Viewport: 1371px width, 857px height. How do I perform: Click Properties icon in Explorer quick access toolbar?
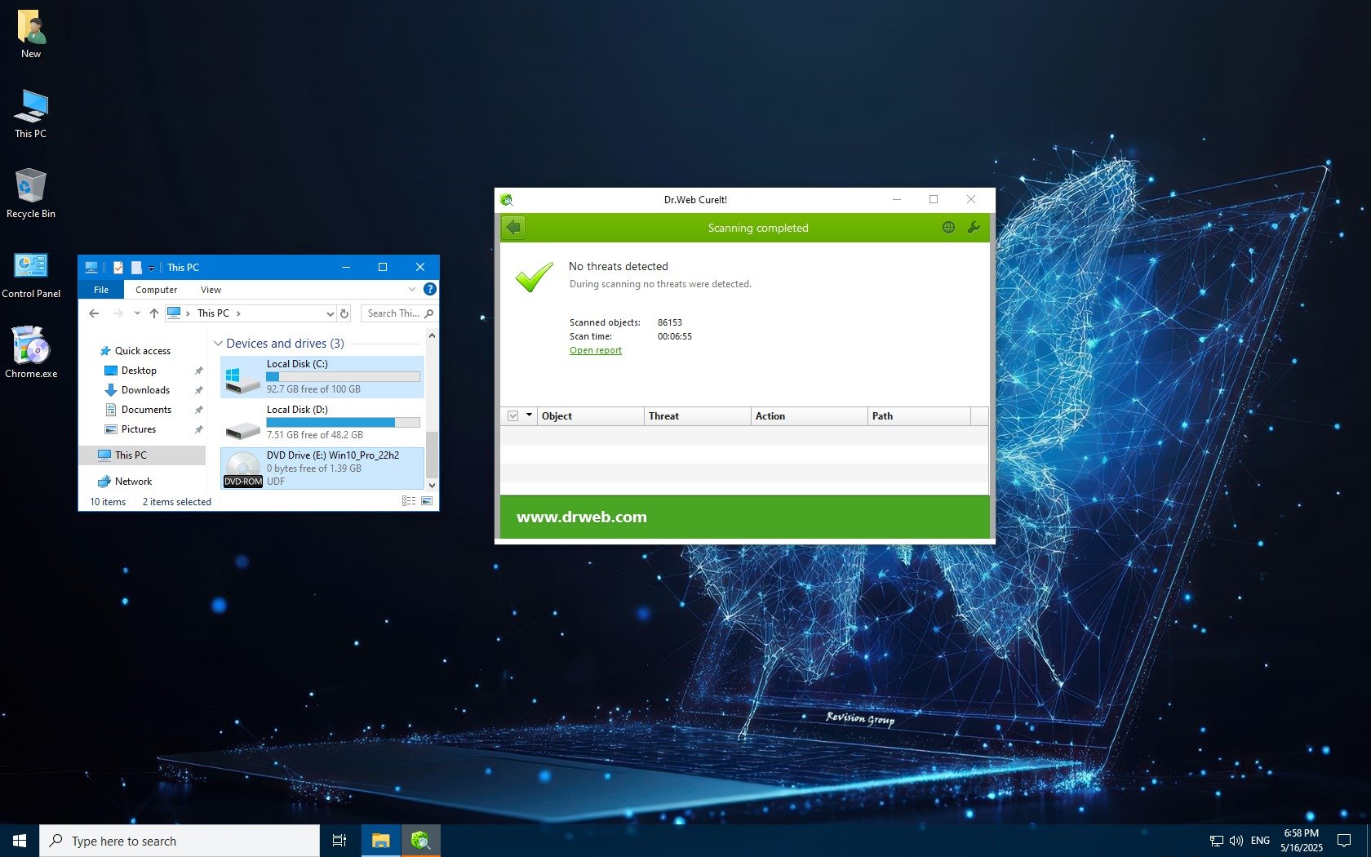pos(118,267)
